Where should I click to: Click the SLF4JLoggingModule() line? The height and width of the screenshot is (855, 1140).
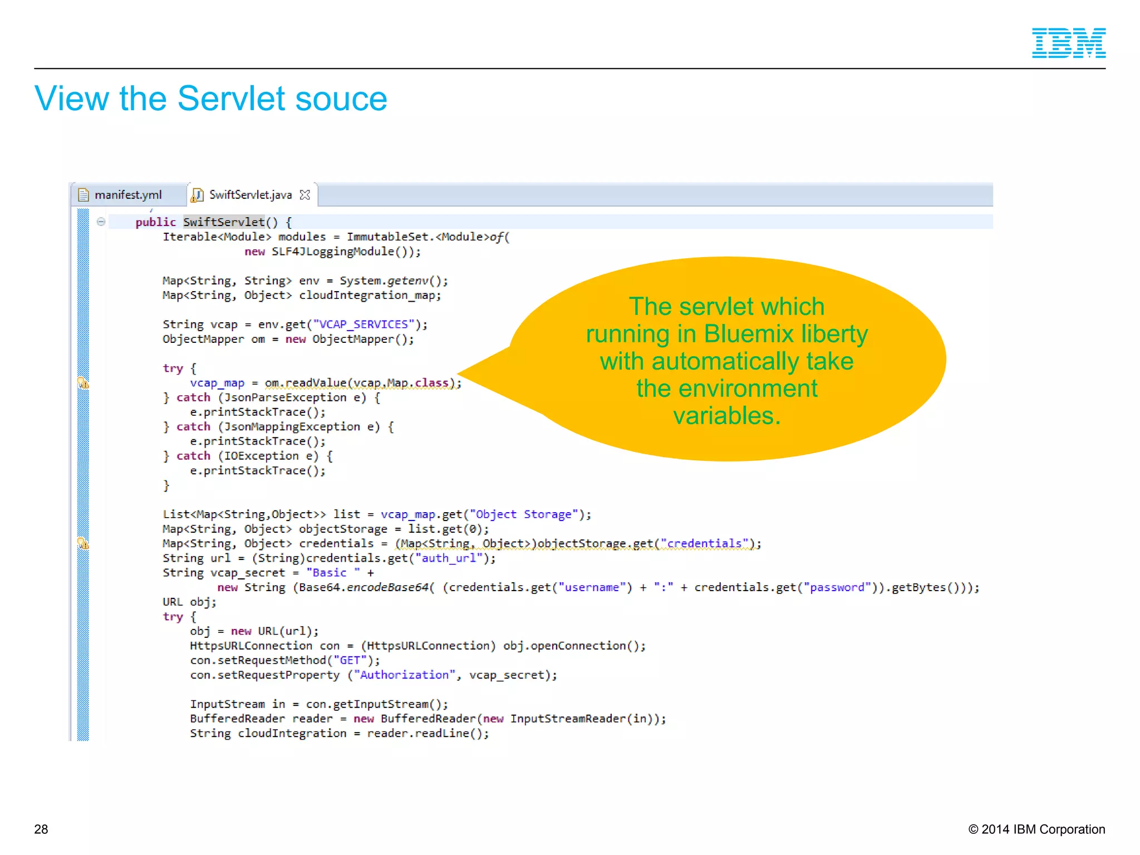pyautogui.click(x=333, y=252)
